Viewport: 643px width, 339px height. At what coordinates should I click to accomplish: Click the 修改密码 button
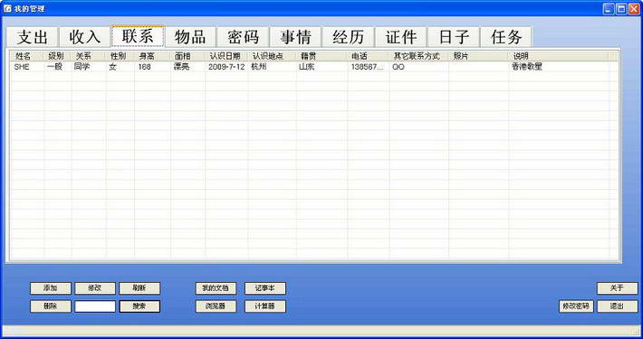click(576, 306)
